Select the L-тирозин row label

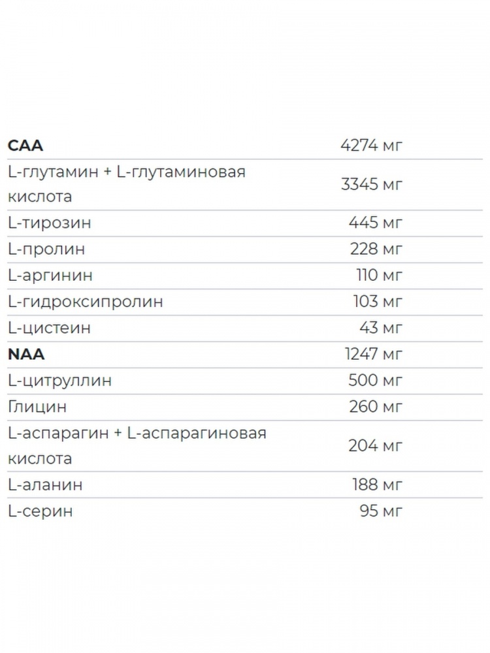pos(49,223)
